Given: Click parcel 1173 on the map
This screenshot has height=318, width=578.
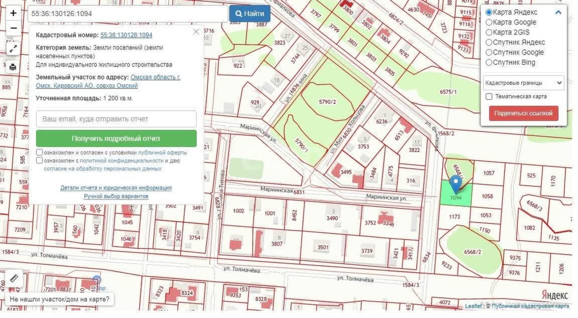Looking at the screenshot, I should (454, 217).
